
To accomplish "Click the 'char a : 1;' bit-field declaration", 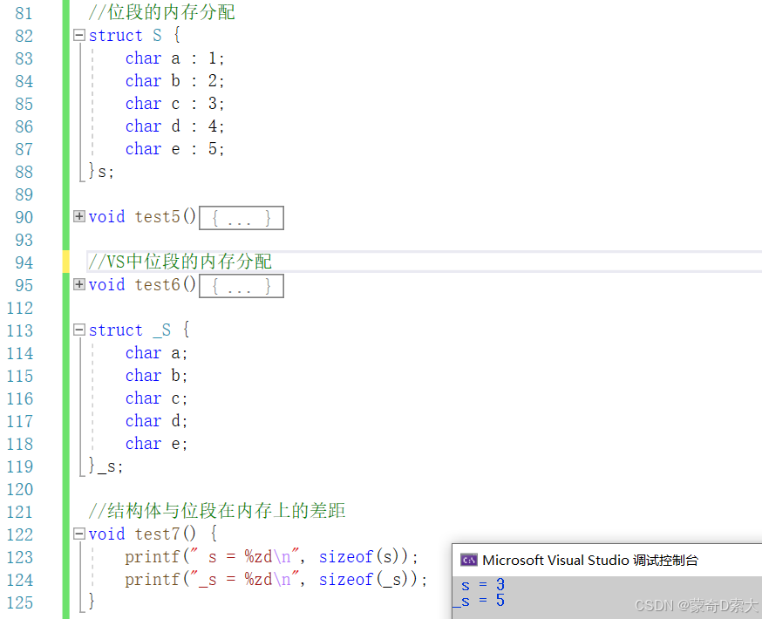I will pos(174,58).
